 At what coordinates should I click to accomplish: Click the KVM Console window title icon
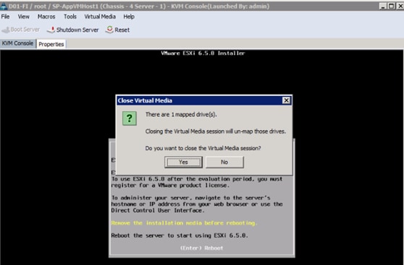[x=4, y=6]
